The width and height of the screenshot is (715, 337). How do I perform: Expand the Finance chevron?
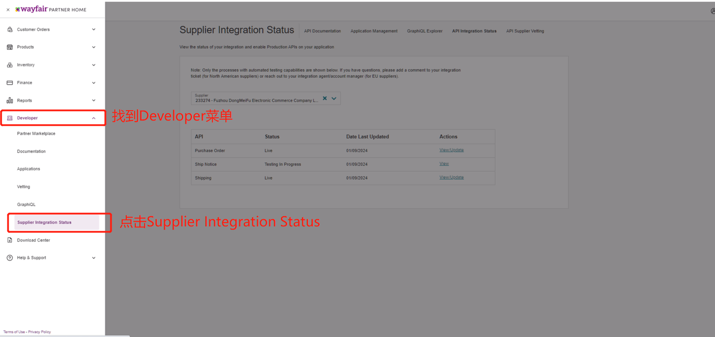(x=93, y=83)
